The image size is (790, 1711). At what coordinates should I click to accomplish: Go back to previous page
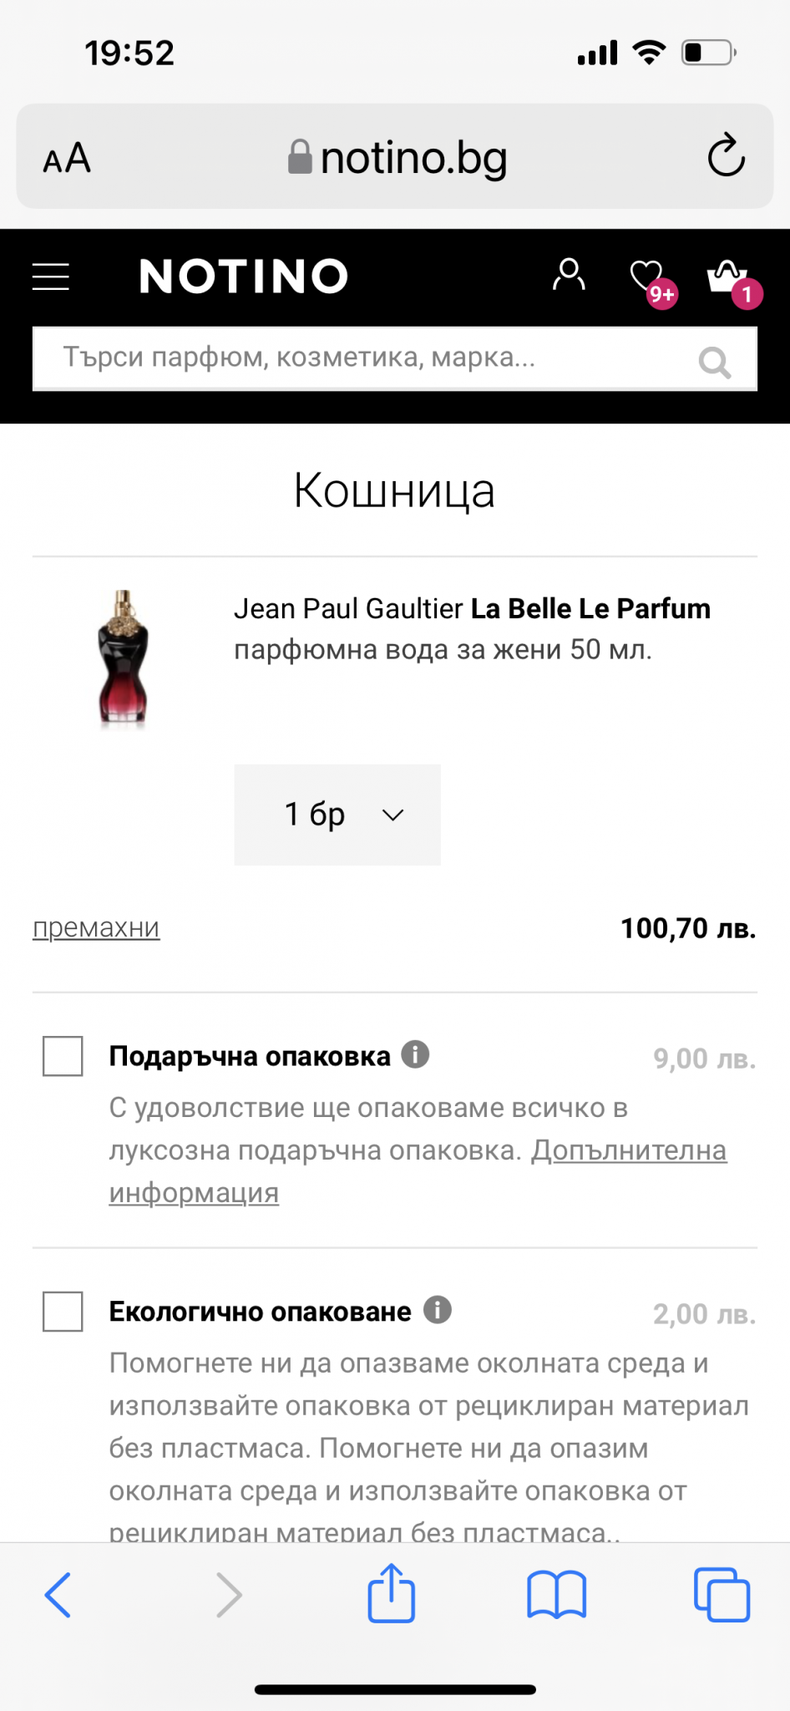(x=58, y=1594)
